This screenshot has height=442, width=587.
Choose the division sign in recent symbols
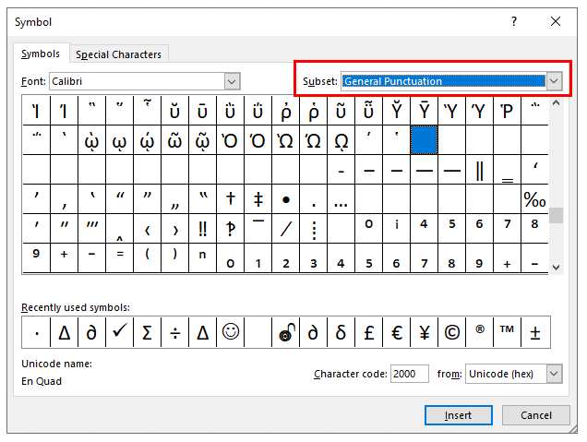[174, 332]
